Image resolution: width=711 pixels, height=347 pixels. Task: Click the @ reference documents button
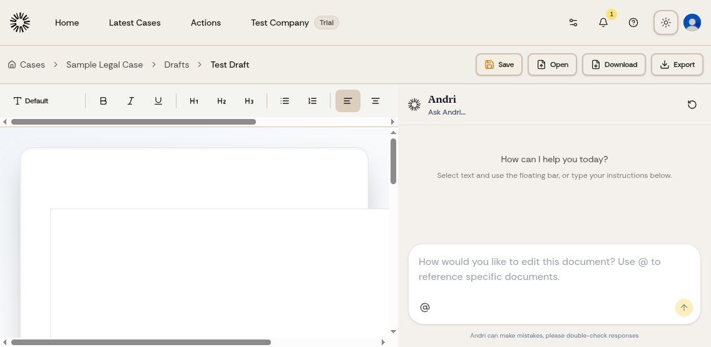(x=425, y=308)
